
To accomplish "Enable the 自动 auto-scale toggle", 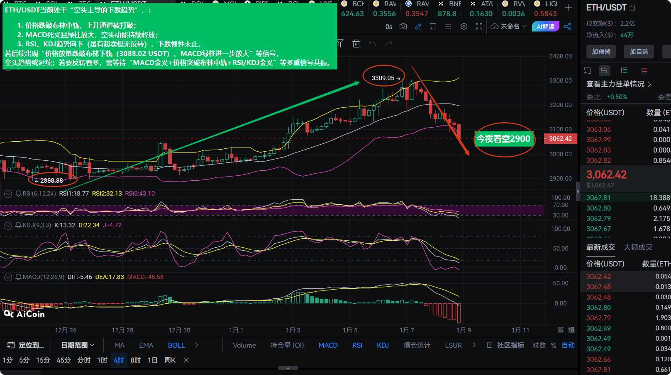I will [x=568, y=345].
